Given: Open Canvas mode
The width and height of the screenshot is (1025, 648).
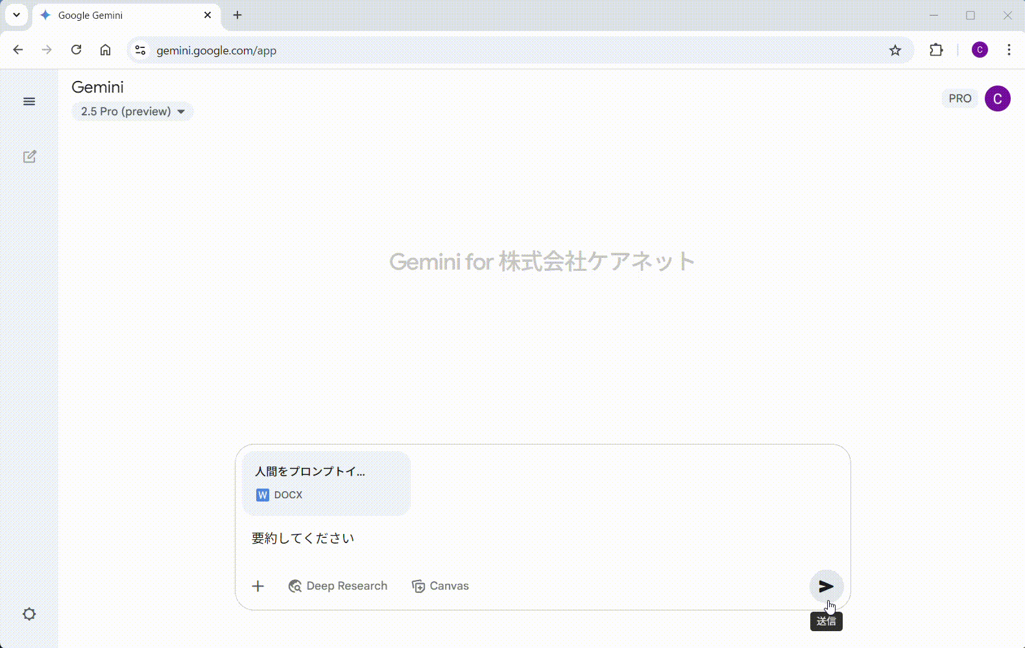Looking at the screenshot, I should click(440, 586).
